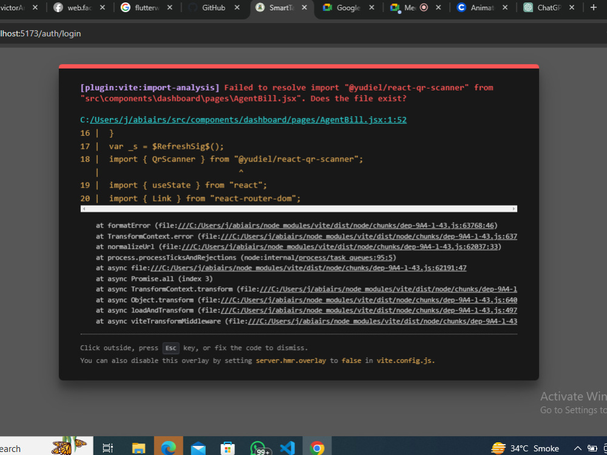
Task: Open Task View on the taskbar
Action: [x=107, y=448]
